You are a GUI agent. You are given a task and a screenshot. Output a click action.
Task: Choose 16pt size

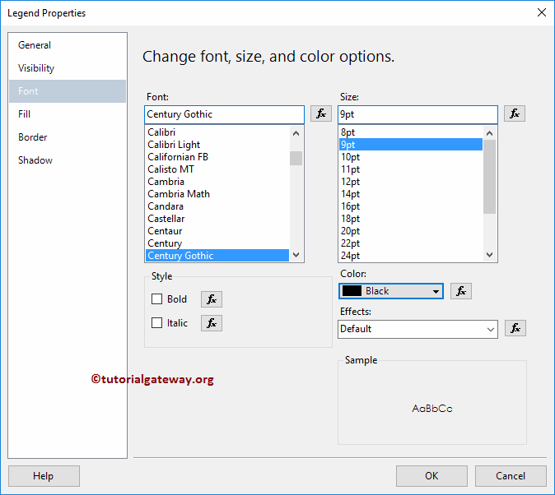click(411, 206)
